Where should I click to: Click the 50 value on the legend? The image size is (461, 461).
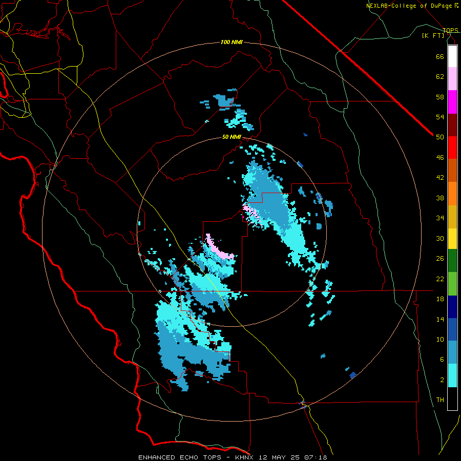click(x=440, y=137)
